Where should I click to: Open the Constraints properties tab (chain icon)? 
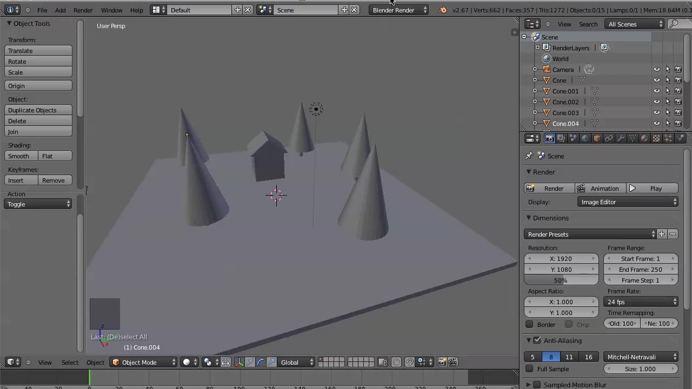pyautogui.click(x=609, y=139)
